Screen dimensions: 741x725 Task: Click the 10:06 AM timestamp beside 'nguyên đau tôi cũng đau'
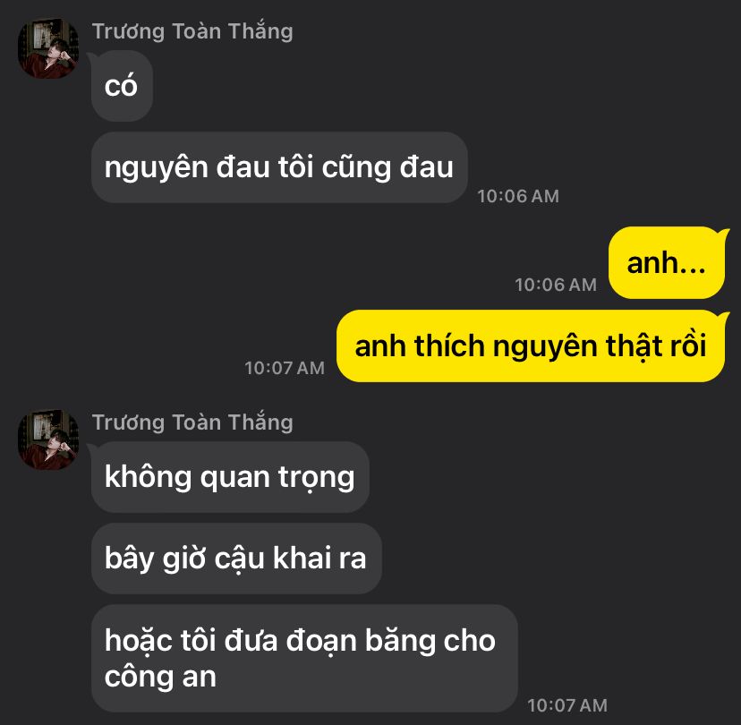pyautogui.click(x=518, y=196)
